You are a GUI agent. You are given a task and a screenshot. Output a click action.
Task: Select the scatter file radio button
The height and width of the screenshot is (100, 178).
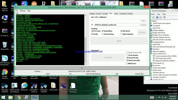point(92,25)
